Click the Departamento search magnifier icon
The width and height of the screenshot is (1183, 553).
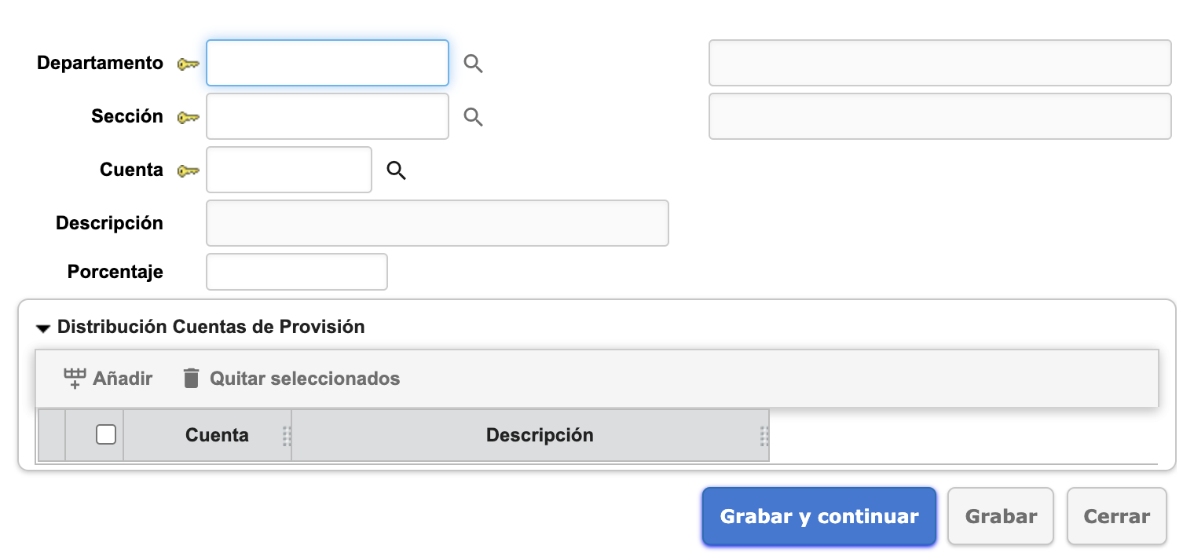[473, 64]
